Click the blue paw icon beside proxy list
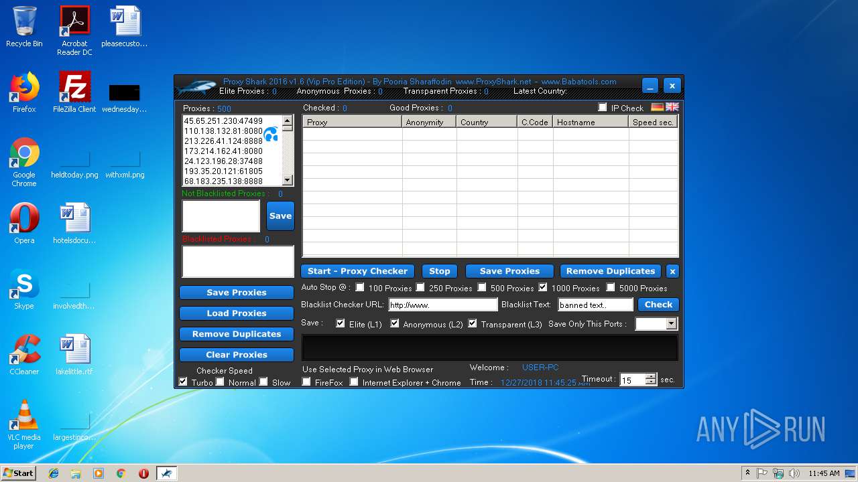 pos(271,135)
